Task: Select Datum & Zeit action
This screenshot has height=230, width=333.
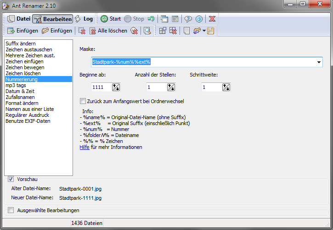Action: [39, 91]
